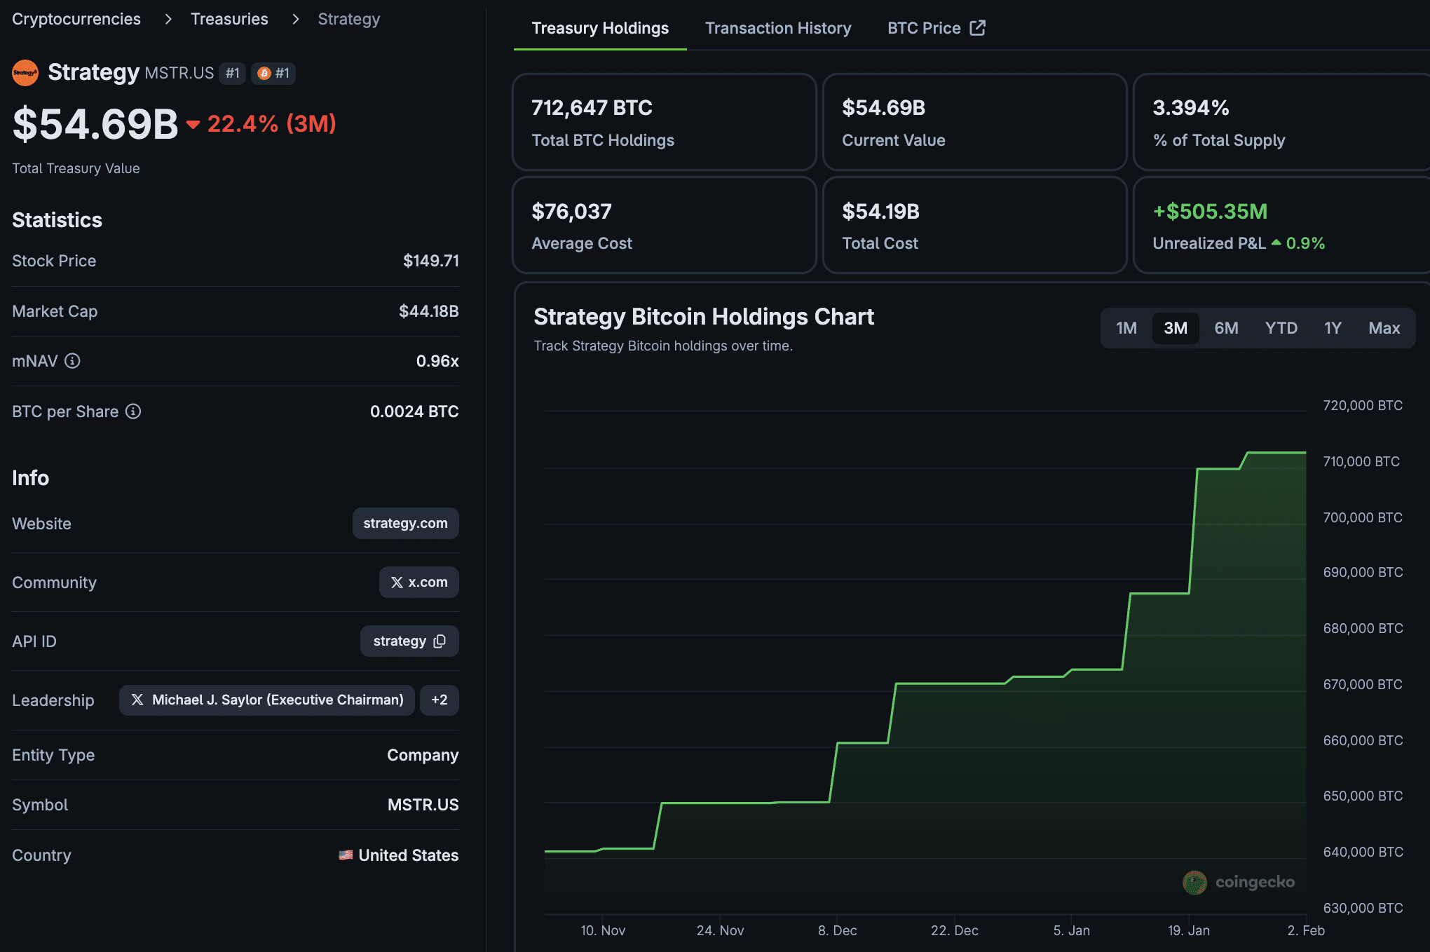
Task: Click the 0.9% Unrealized P&L percentage
Action: point(1305,243)
